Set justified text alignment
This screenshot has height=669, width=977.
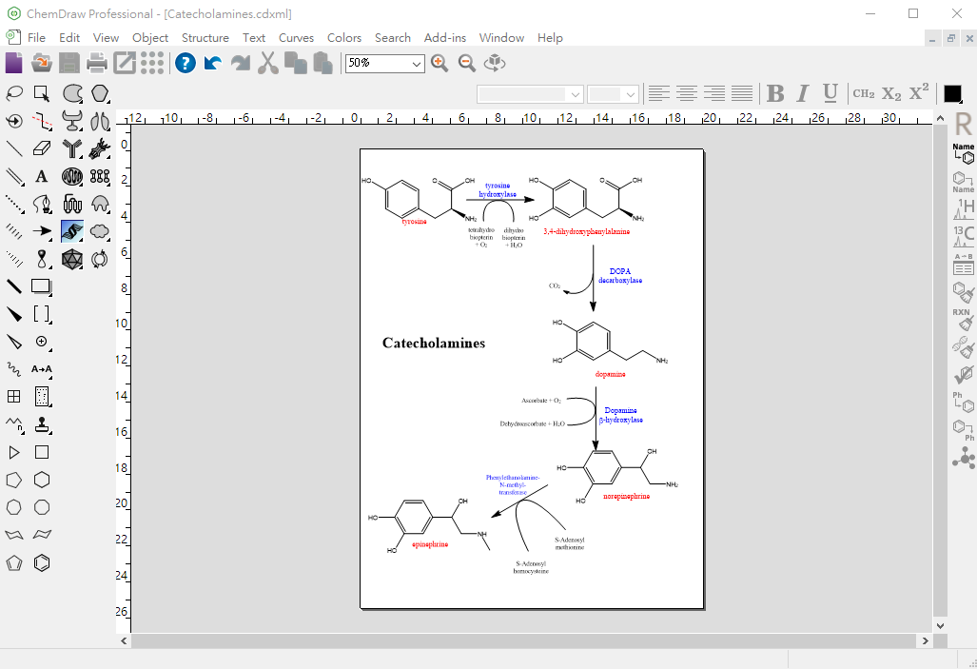click(741, 93)
